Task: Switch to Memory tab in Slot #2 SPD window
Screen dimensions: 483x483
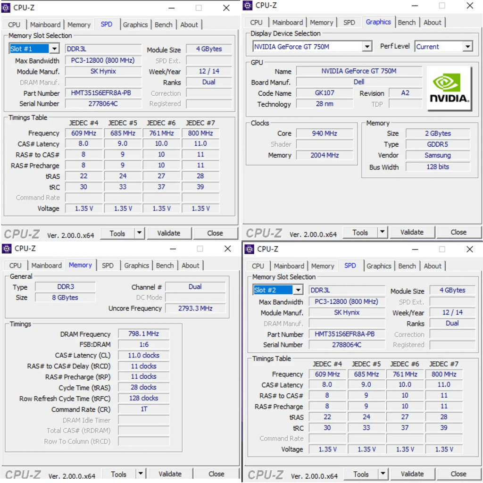Action: tap(323, 266)
